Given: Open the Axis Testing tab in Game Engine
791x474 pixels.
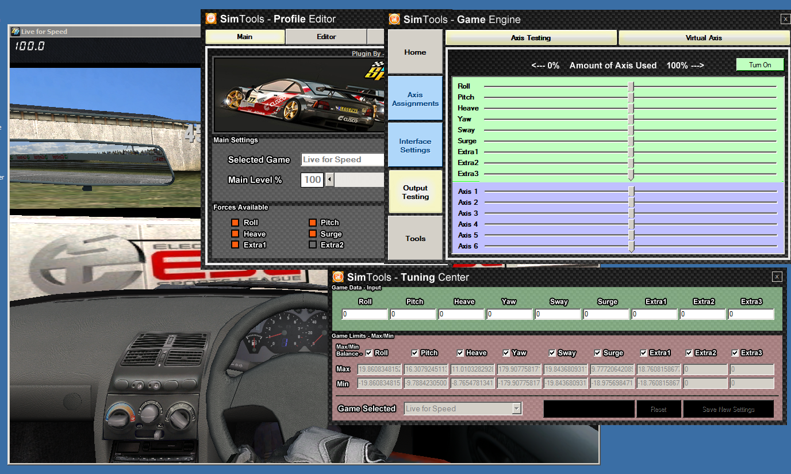Looking at the screenshot, I should tap(531, 37).
